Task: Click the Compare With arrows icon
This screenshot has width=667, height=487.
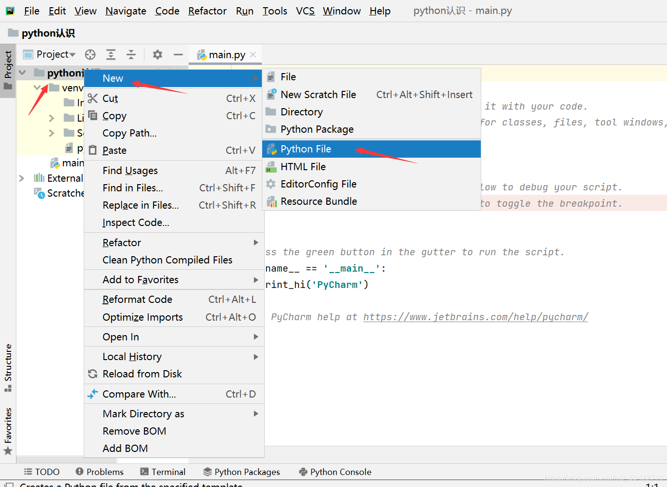Action: coord(93,394)
